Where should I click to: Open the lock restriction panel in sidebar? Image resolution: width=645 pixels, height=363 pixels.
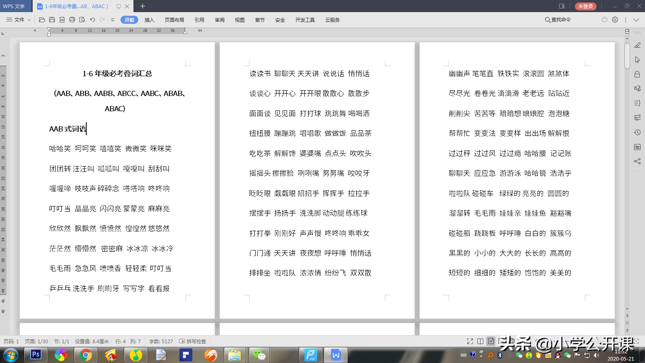click(637, 74)
